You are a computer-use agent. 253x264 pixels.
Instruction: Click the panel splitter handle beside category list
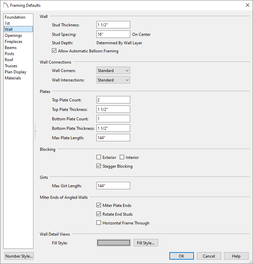35,131
